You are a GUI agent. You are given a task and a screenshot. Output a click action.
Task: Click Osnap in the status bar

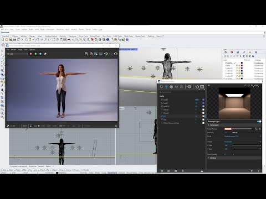tap(104, 173)
